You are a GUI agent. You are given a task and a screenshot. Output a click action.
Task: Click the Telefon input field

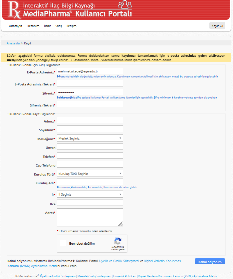tap(90, 155)
